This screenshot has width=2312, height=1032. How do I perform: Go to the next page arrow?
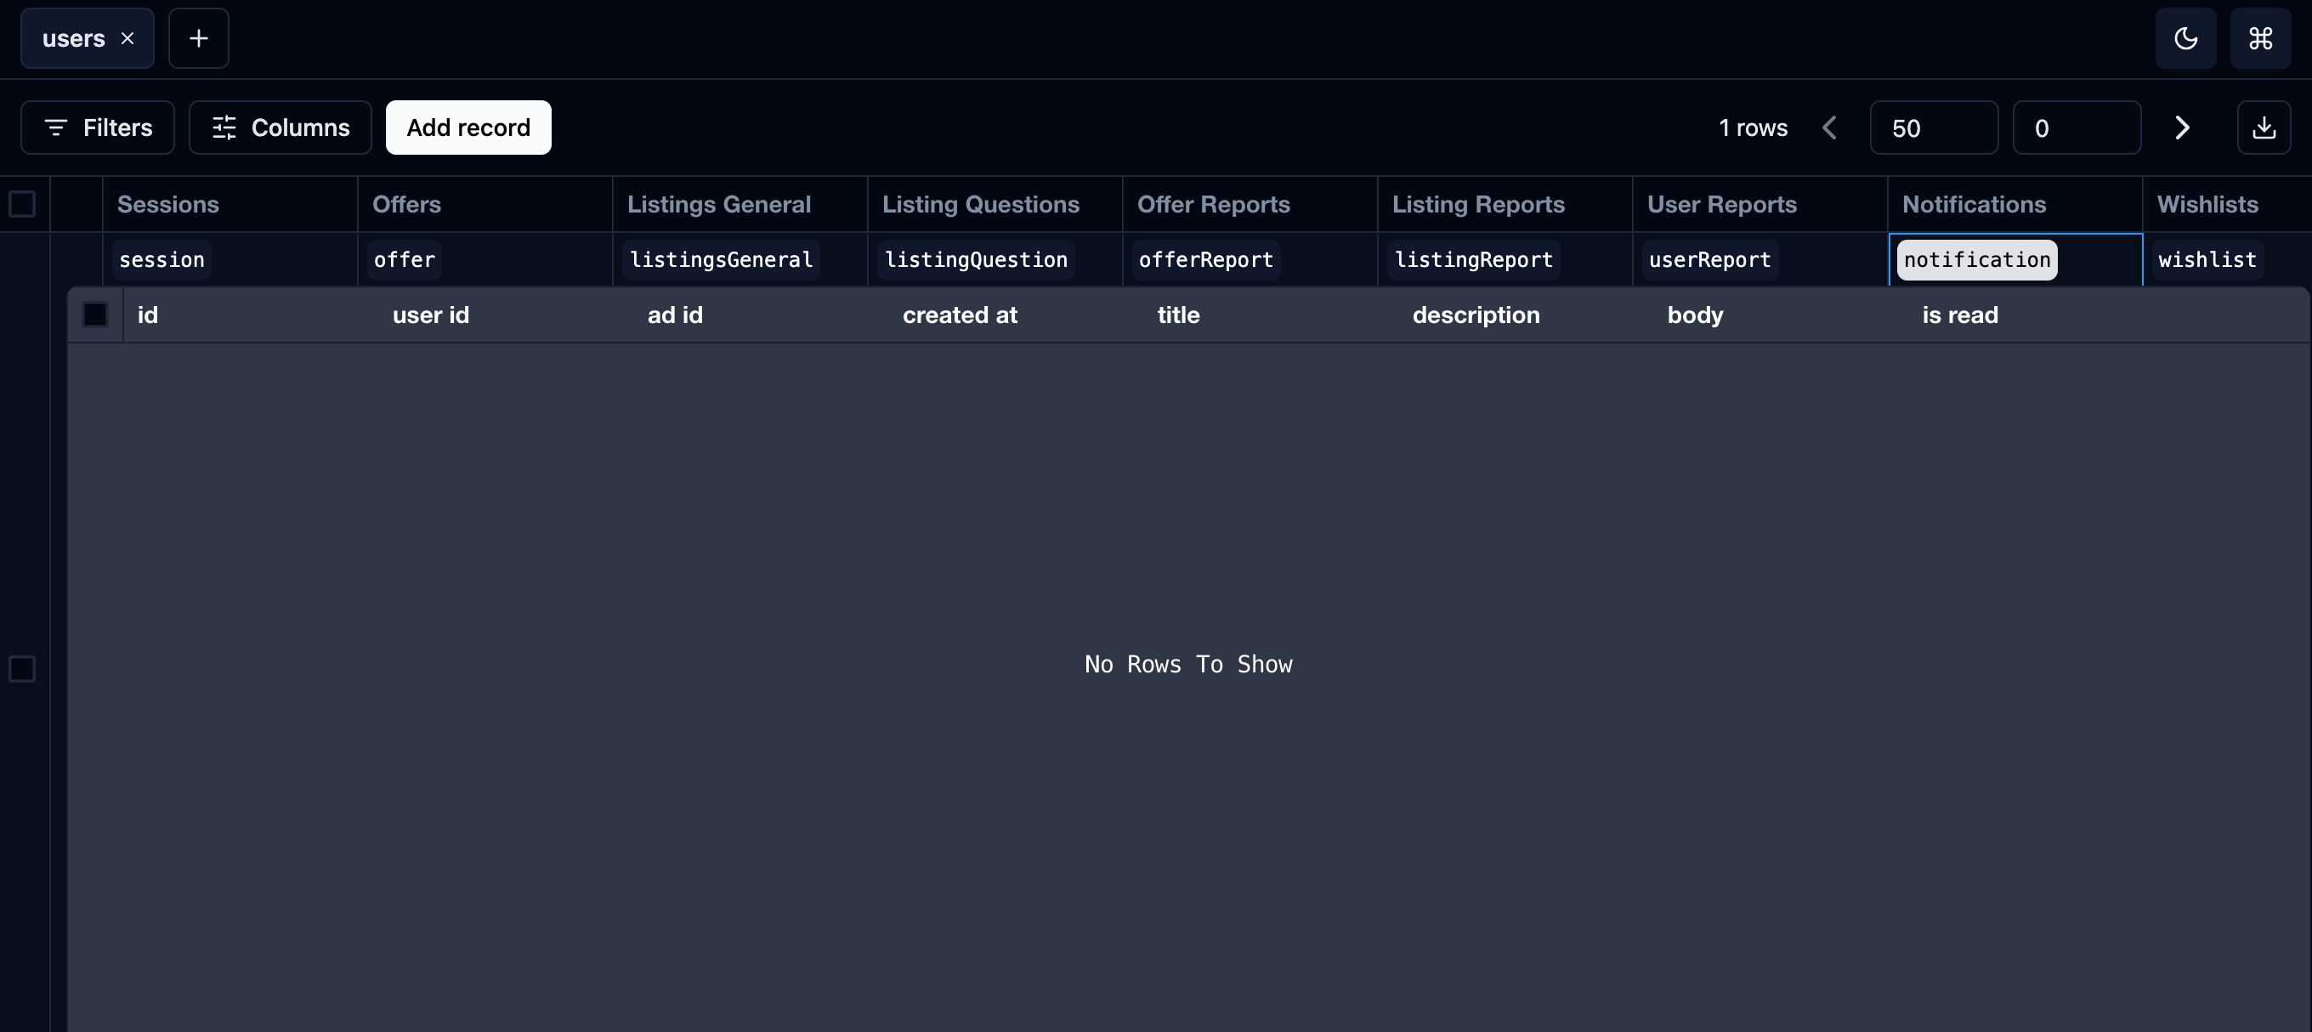pyautogui.click(x=2183, y=128)
